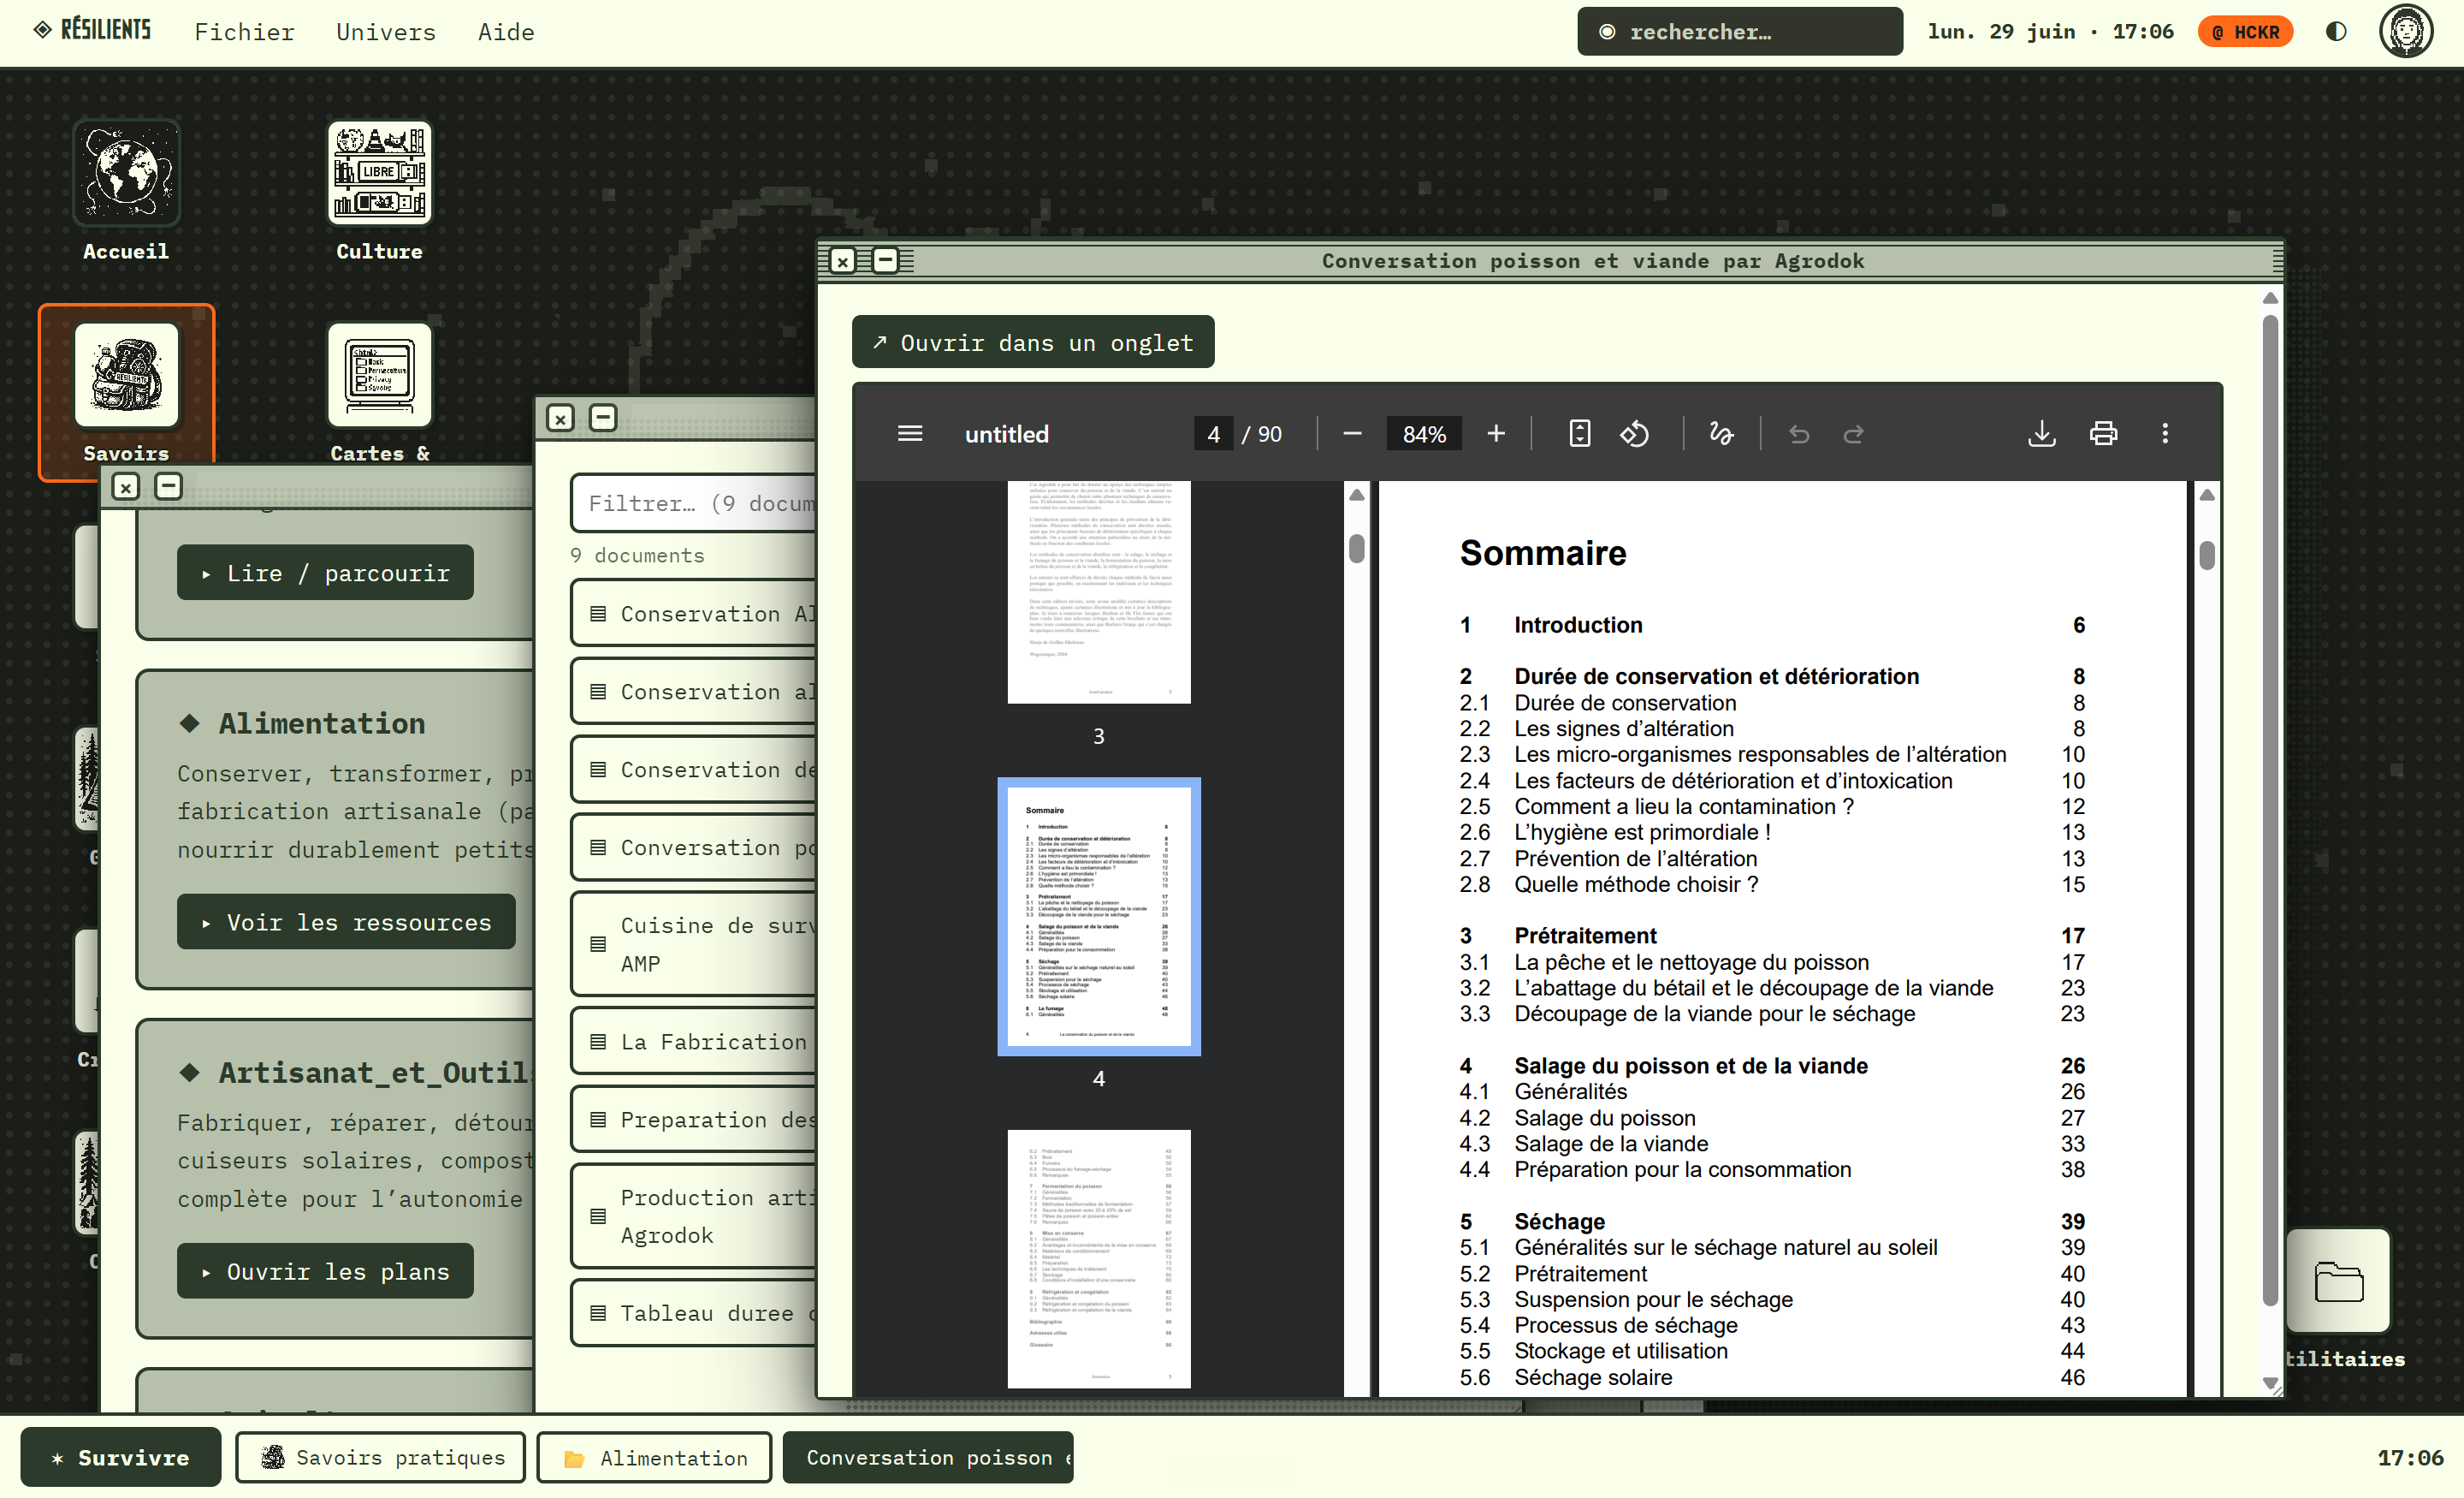2464x1498 pixels.
Task: Zoom out with the minus icon
Action: 1352,433
